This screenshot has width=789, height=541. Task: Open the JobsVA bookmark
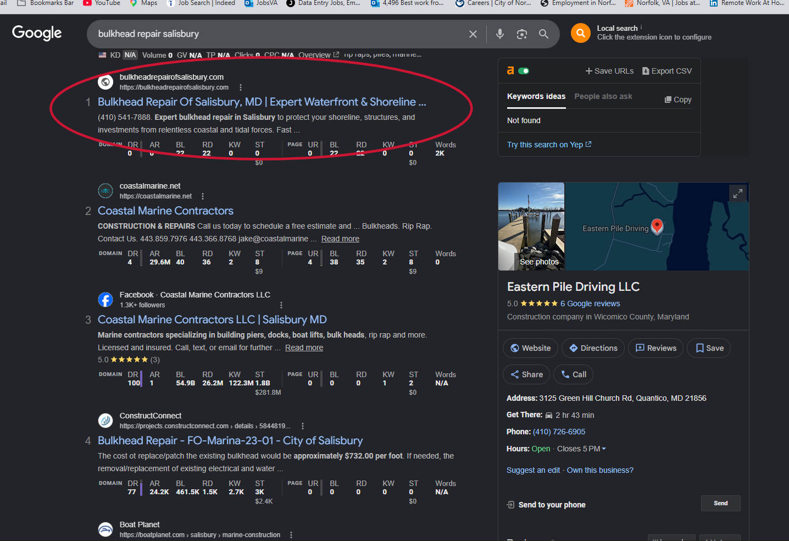click(x=261, y=3)
